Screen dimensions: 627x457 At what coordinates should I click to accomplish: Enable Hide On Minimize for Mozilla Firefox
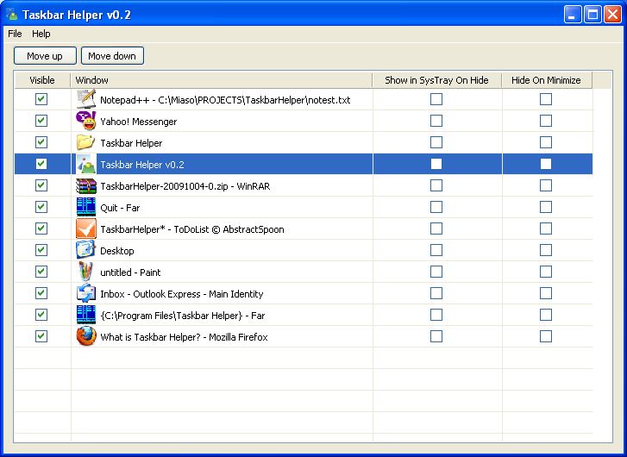pos(546,336)
